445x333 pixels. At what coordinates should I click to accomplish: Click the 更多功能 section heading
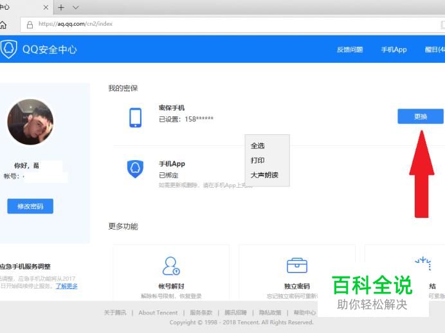tap(123, 226)
